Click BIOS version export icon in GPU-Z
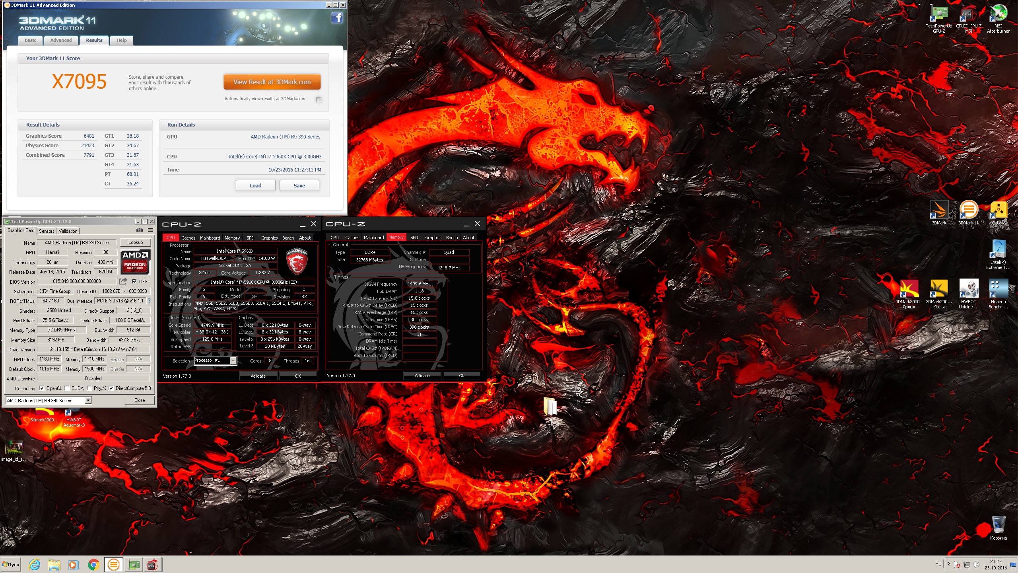The image size is (1018, 573). (123, 281)
